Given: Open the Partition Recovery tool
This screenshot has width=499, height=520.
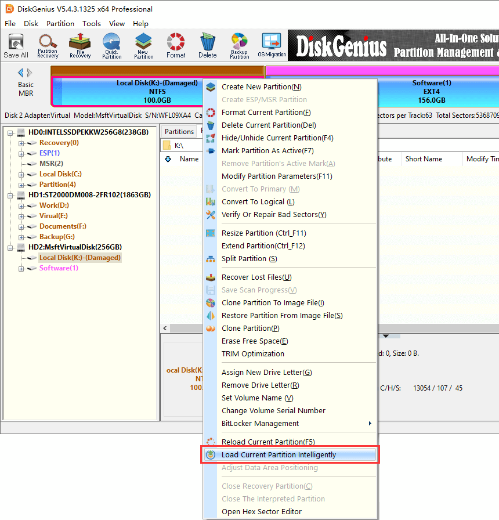Looking at the screenshot, I should [x=48, y=45].
